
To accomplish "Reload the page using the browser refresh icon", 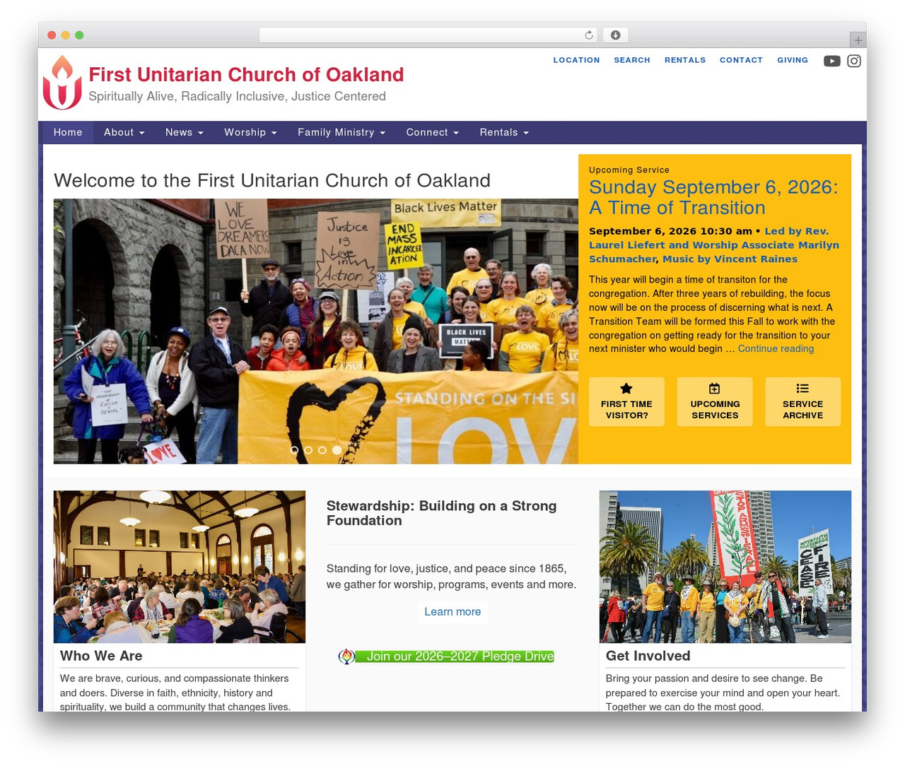I will (589, 35).
